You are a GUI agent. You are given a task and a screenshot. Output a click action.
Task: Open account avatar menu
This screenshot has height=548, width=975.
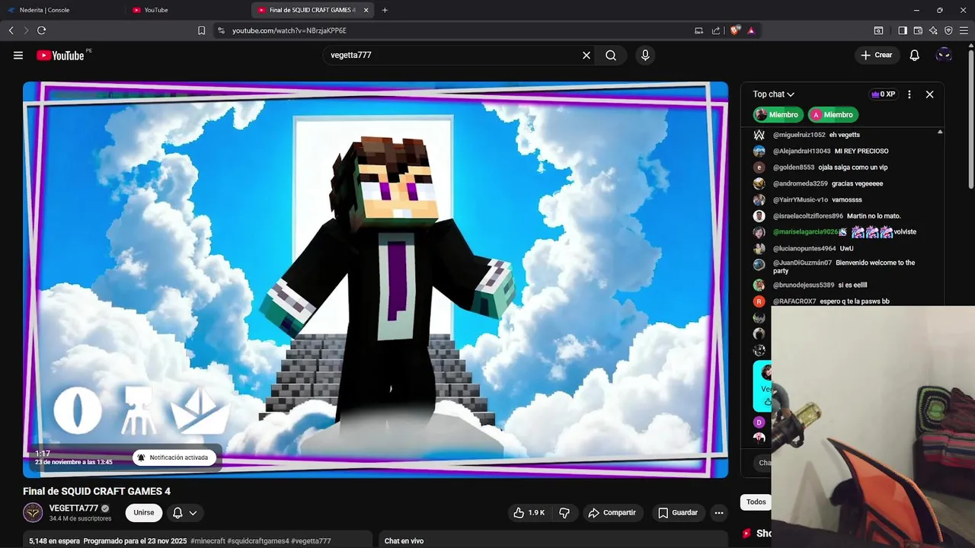(x=944, y=55)
